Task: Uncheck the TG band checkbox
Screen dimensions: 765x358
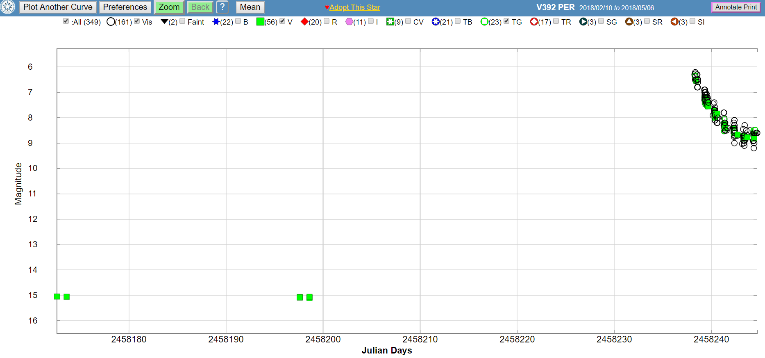Action: (x=506, y=21)
